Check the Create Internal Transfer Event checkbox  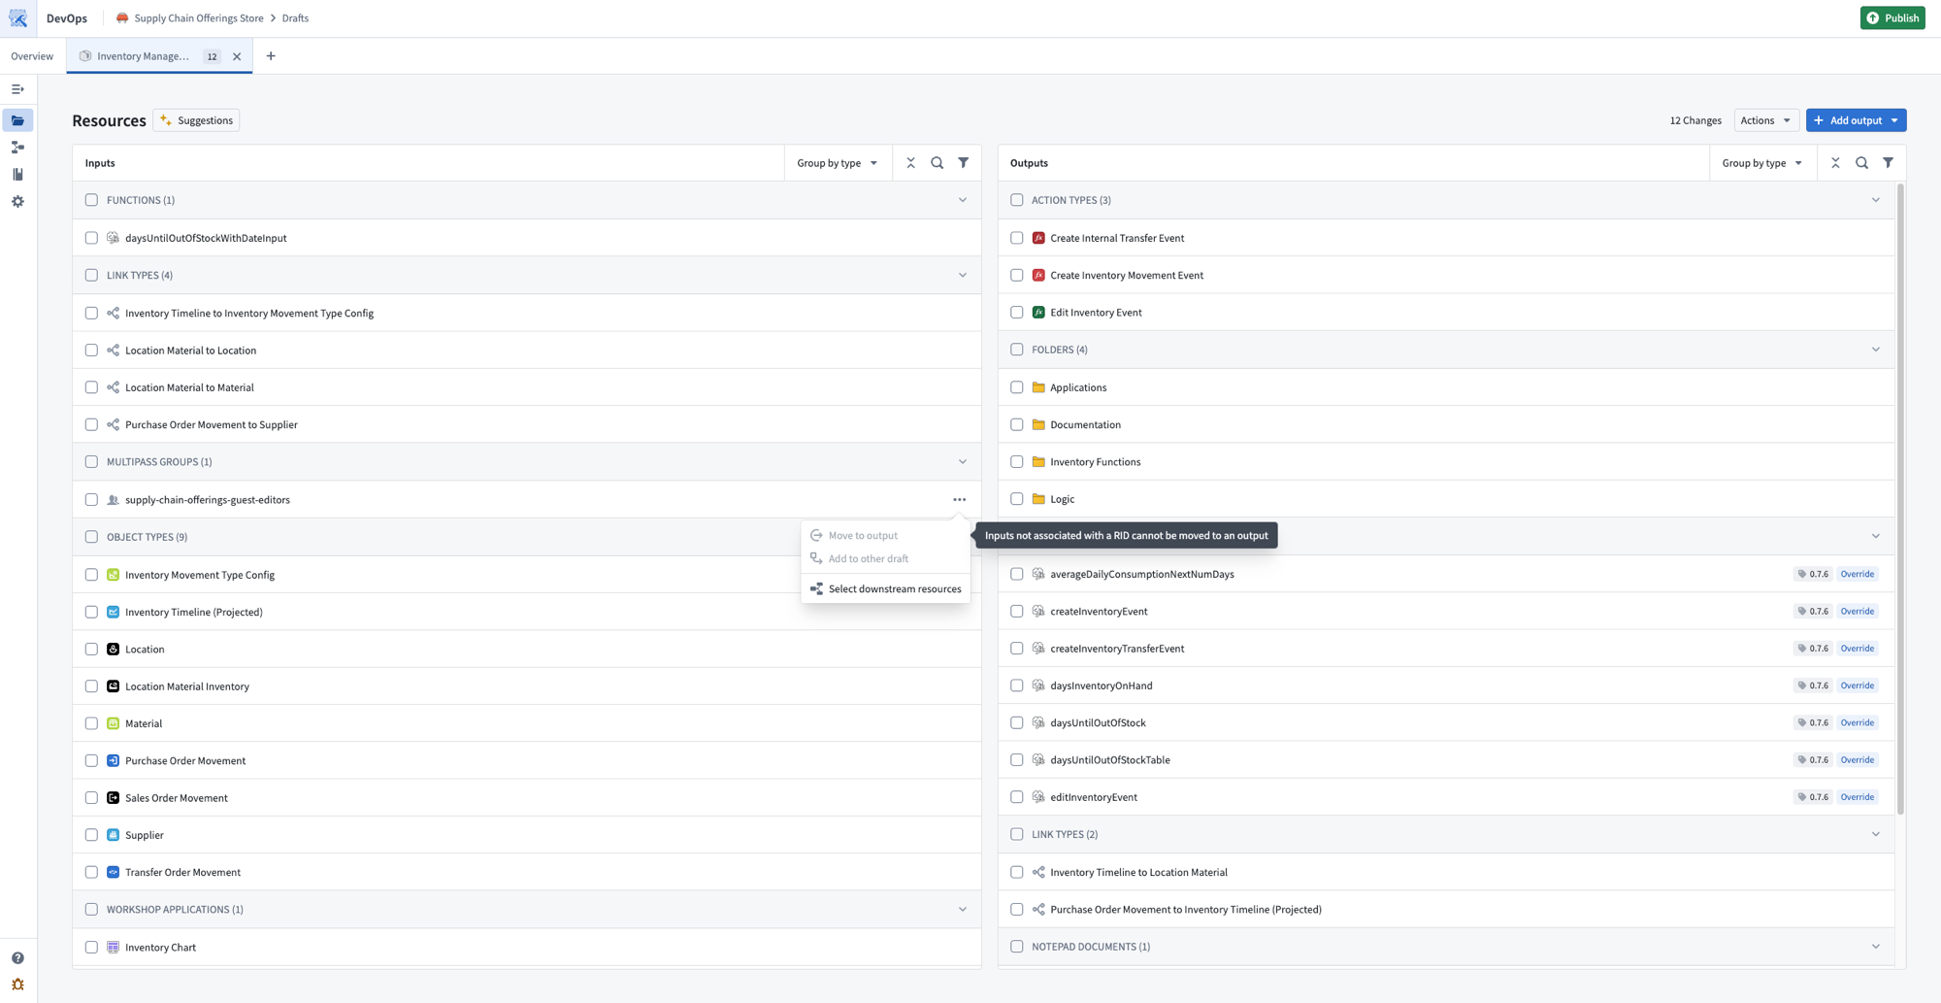(x=1016, y=238)
